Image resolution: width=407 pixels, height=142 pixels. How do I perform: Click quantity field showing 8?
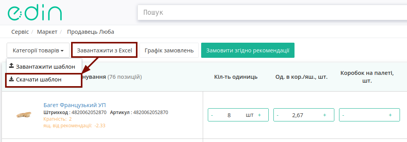click(229, 115)
